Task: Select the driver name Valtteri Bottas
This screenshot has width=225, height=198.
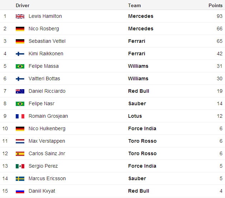Action: pos(44,78)
